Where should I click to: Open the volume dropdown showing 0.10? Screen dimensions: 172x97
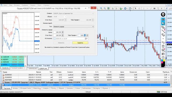60,17
